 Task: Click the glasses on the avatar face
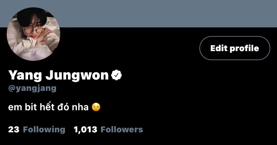34,30
